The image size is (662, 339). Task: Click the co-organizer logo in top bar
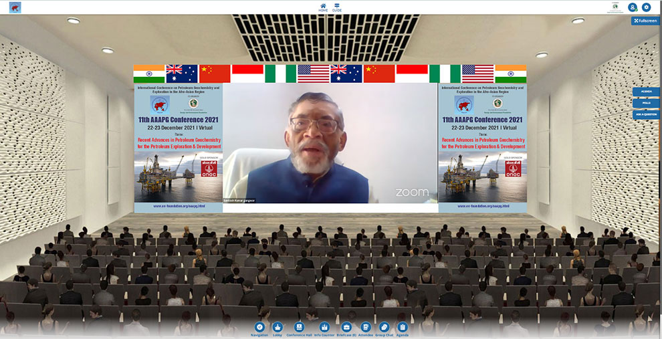tap(615, 7)
